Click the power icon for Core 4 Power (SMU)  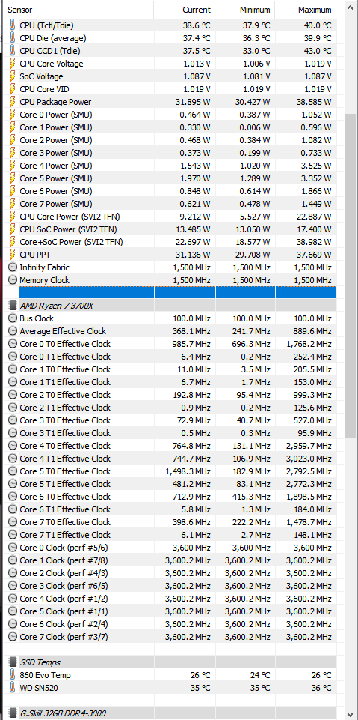coord(13,166)
